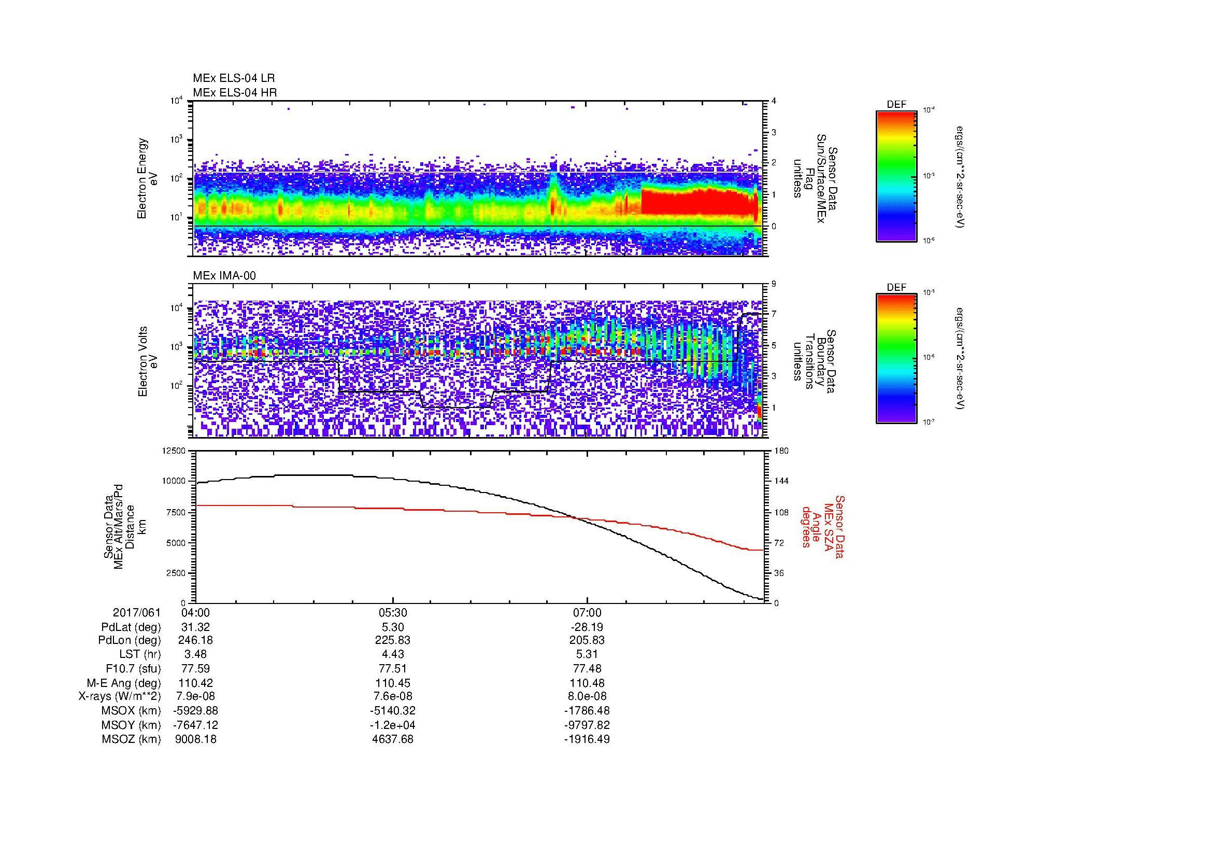Click the PdLat value 31.32
Image resolution: width=1212 pixels, height=857 pixels.
pyautogui.click(x=195, y=627)
